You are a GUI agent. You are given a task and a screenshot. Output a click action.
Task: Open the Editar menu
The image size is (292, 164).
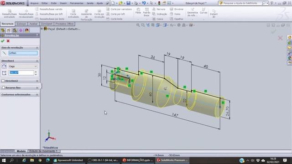tap(44, 3)
